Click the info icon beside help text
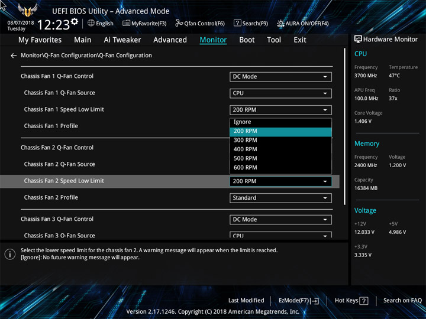This screenshot has width=426, height=319. click(10, 254)
